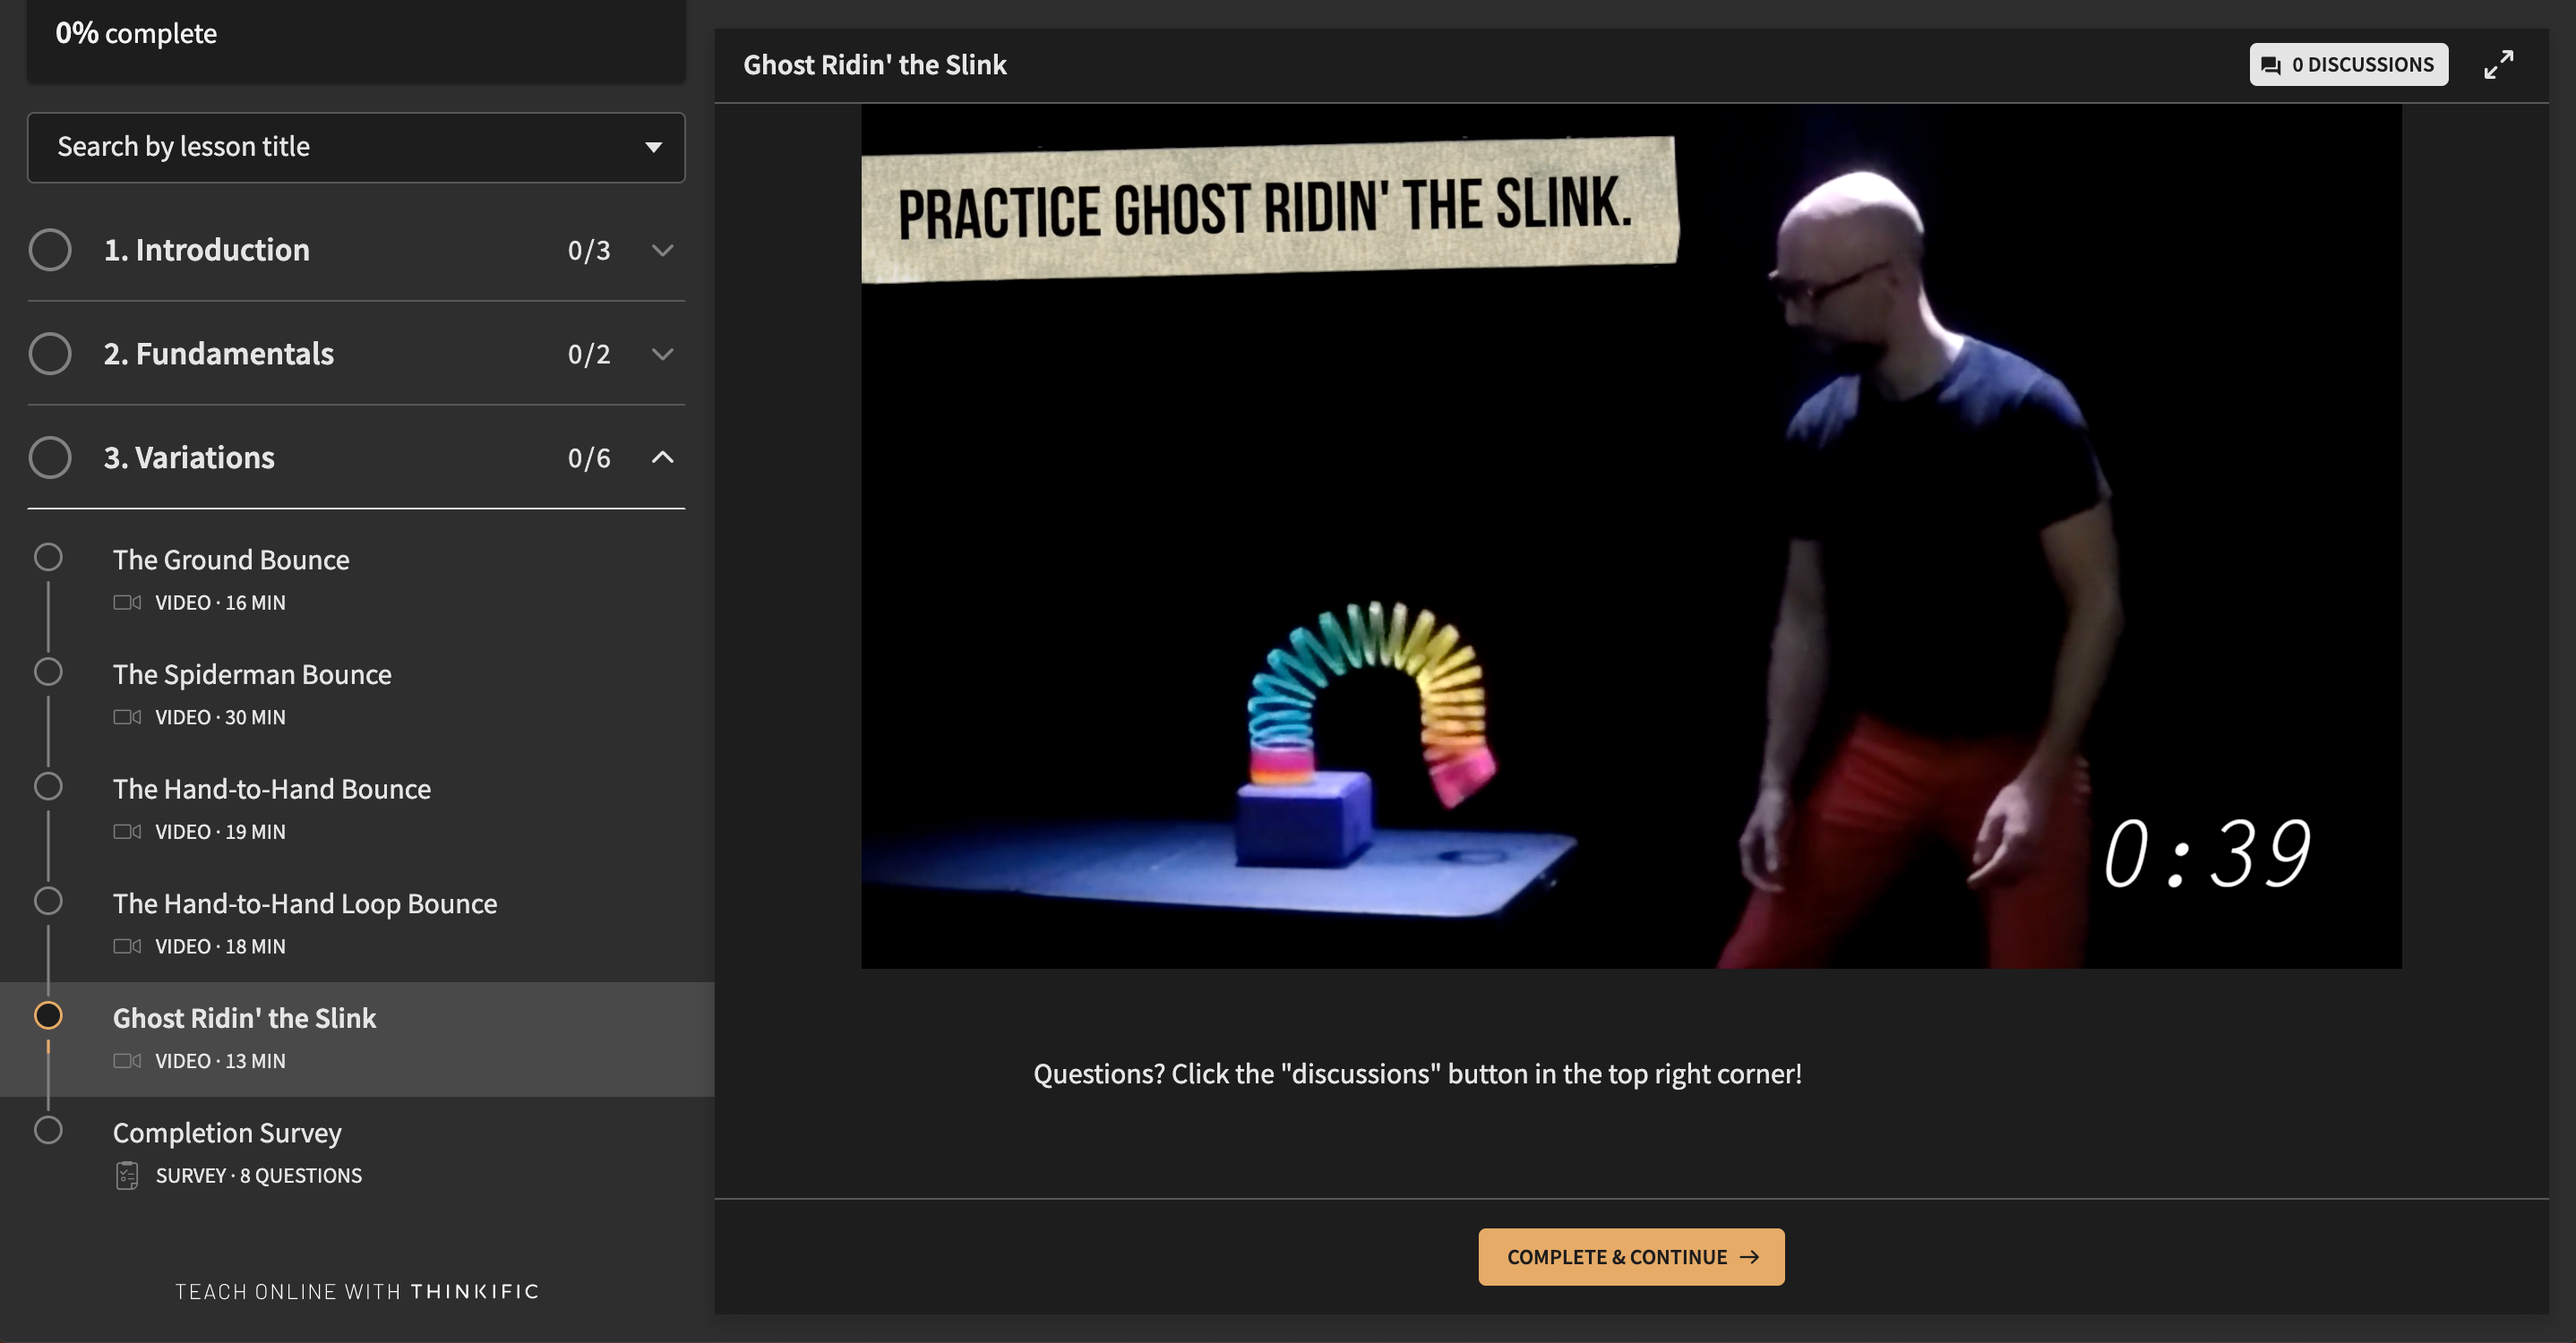Click the video icon under Ghost Ridin' the Slink
The width and height of the screenshot is (2576, 1343).
(128, 1061)
